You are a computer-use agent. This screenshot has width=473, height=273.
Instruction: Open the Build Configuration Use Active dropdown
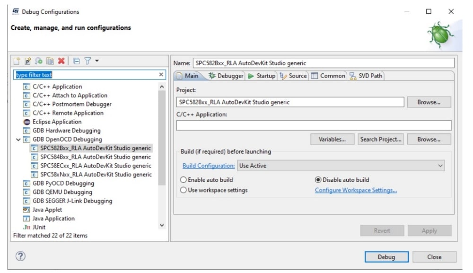tap(342, 166)
